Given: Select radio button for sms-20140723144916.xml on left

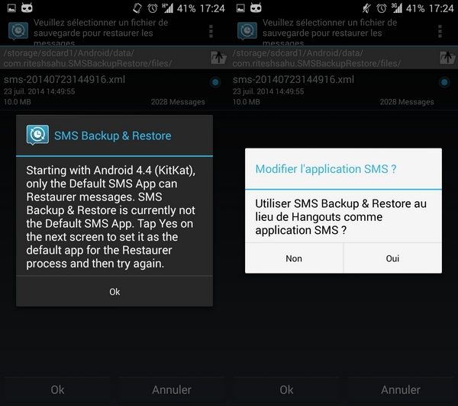Looking at the screenshot, I should [215, 82].
